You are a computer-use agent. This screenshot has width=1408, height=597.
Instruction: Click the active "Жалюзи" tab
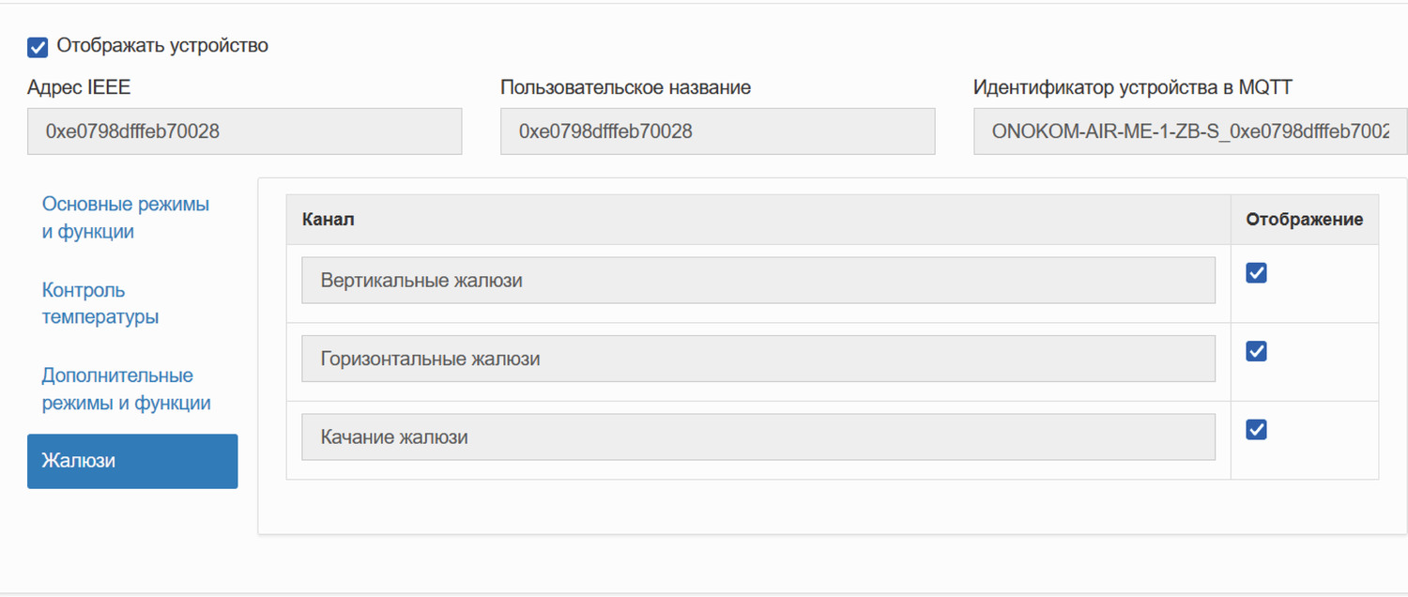(132, 461)
